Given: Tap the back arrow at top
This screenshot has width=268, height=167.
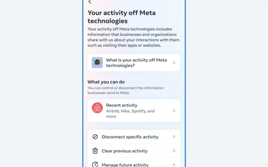Looking at the screenshot, I should coord(90,2).
